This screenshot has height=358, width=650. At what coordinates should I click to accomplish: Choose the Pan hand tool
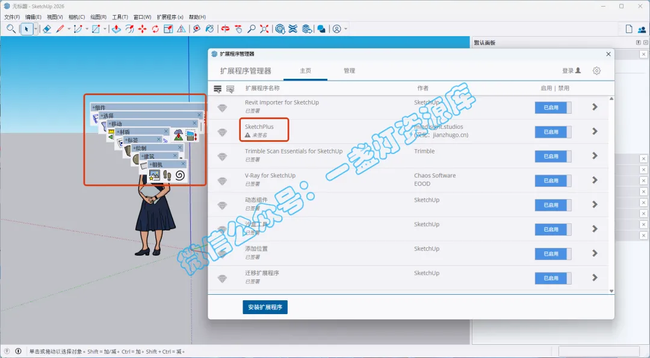coord(238,29)
